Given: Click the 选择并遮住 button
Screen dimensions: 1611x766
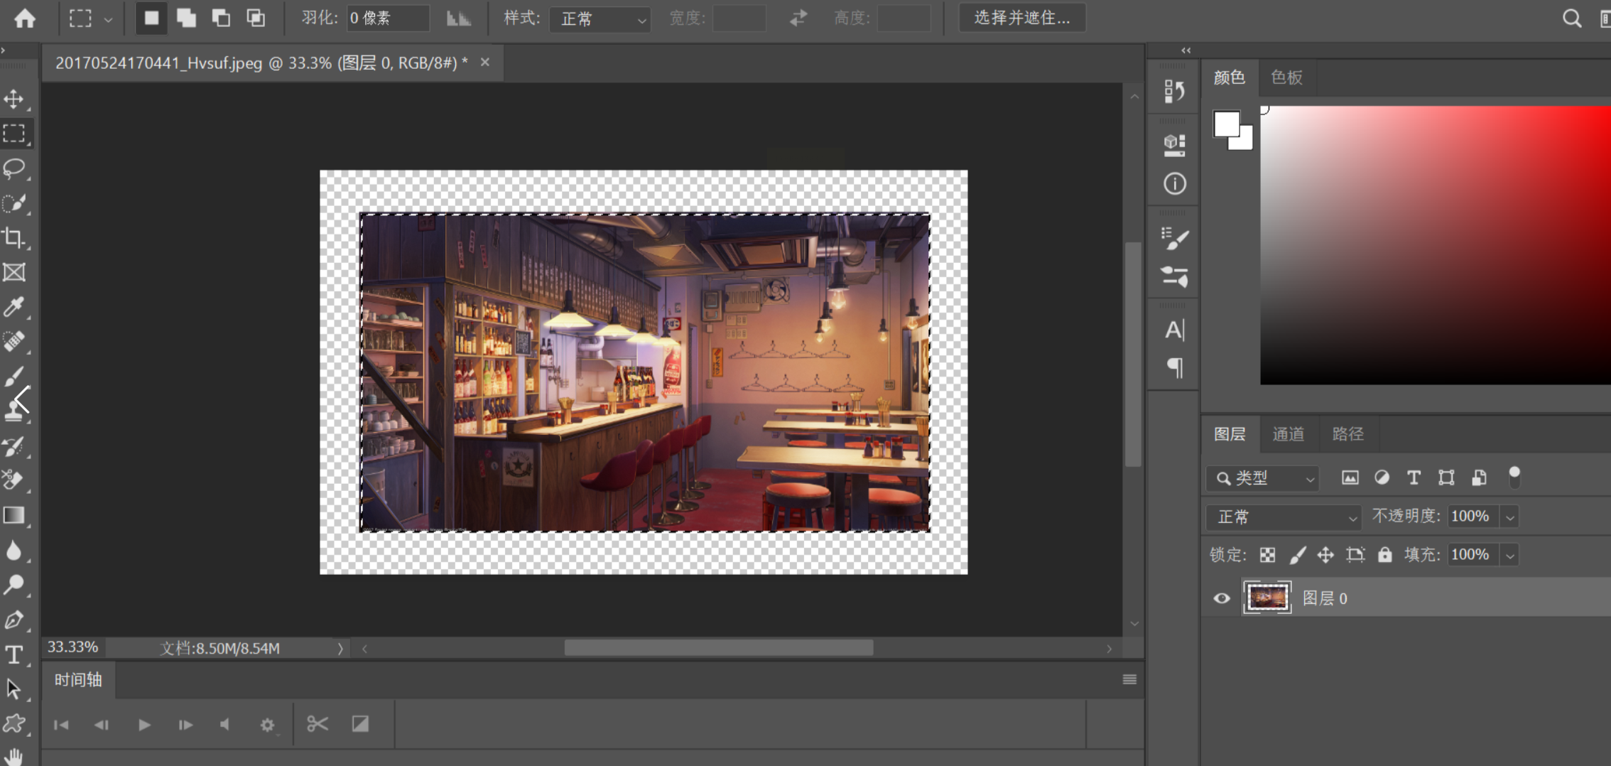Looking at the screenshot, I should pos(1021,18).
